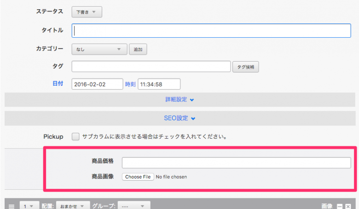Focus the タイトル text field
The width and height of the screenshot is (359, 209).
(x=211, y=31)
